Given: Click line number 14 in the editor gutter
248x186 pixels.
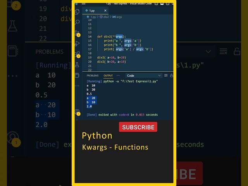Looking at the screenshot, I should 90,36.
